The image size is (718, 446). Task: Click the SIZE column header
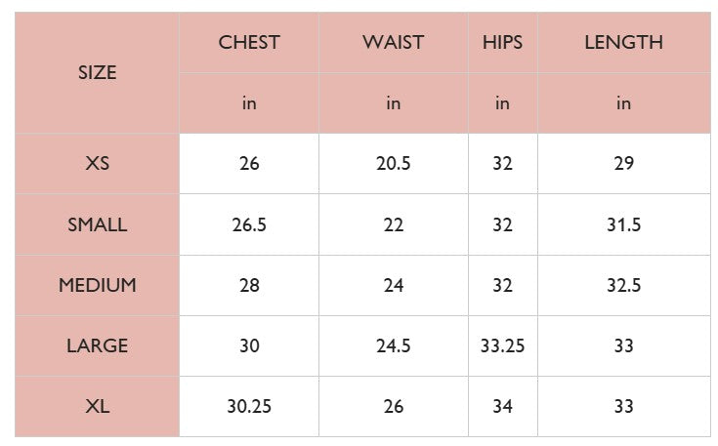(x=97, y=72)
